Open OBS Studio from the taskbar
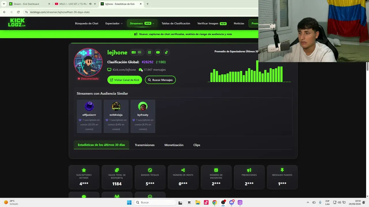Image resolution: width=369 pixels, height=207 pixels. (223, 202)
